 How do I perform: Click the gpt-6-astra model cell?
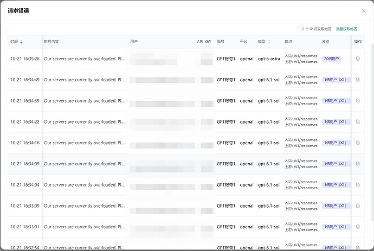point(269,59)
